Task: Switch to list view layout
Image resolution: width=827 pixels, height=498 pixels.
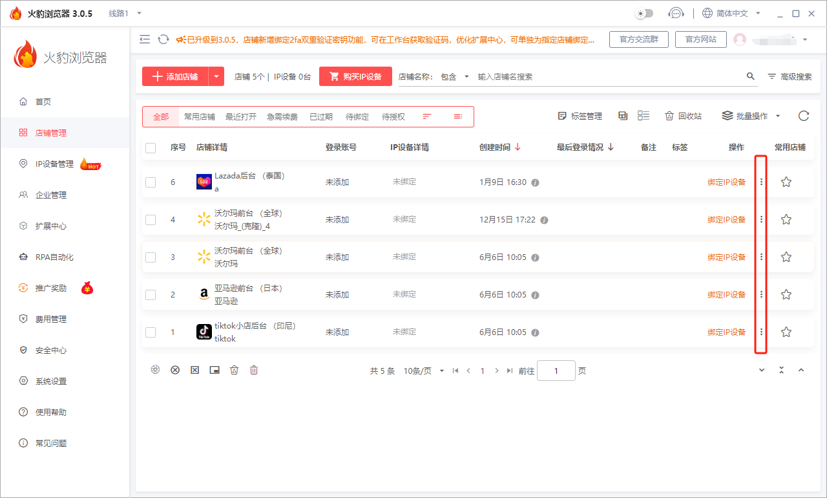Action: (x=642, y=115)
